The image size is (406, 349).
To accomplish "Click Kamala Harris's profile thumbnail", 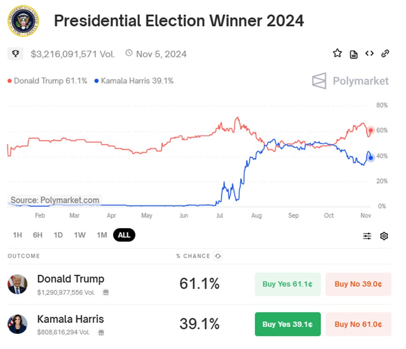I will 17,324.
